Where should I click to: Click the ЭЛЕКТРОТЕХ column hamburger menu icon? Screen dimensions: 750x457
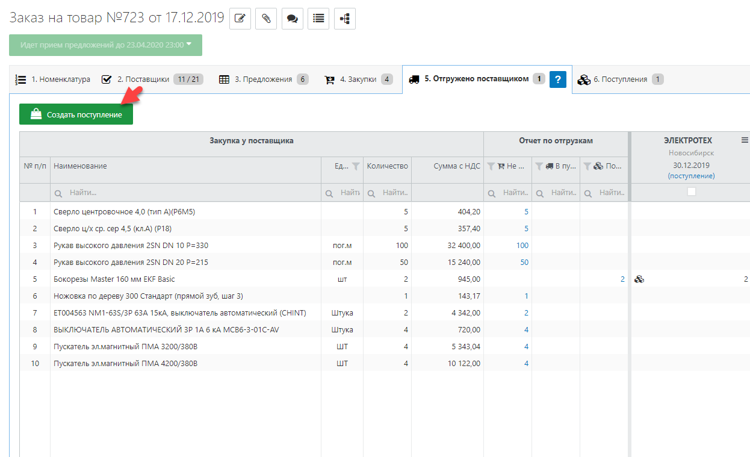745,140
